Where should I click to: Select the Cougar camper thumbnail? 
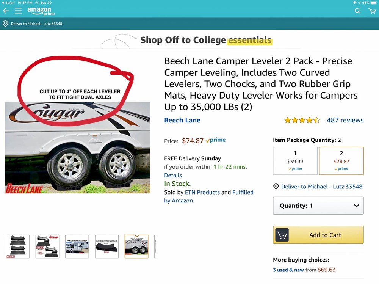click(136, 246)
